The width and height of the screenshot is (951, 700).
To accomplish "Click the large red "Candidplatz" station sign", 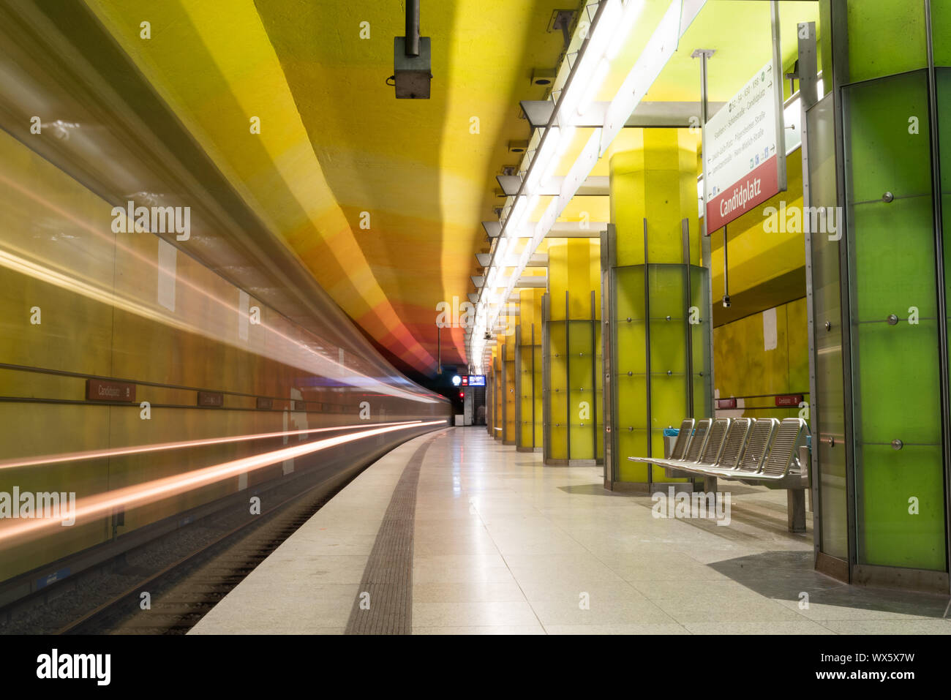I will click(x=743, y=194).
